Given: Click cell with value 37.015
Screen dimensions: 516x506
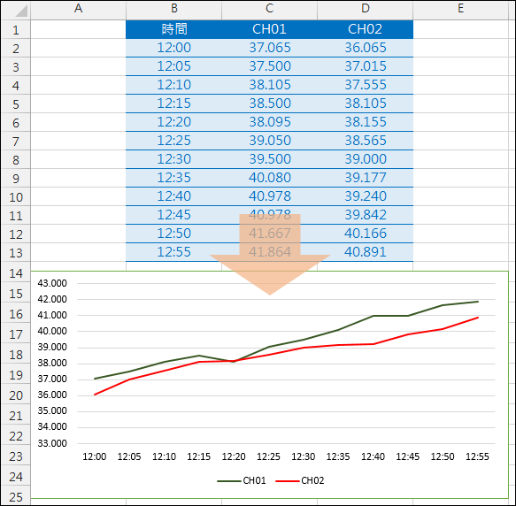Looking at the screenshot, I should (x=366, y=66).
